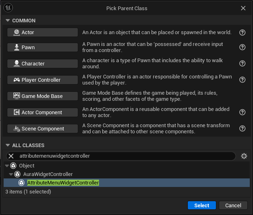253x215 pixels.
Task: Open help for Scene Component class
Action: point(242,128)
